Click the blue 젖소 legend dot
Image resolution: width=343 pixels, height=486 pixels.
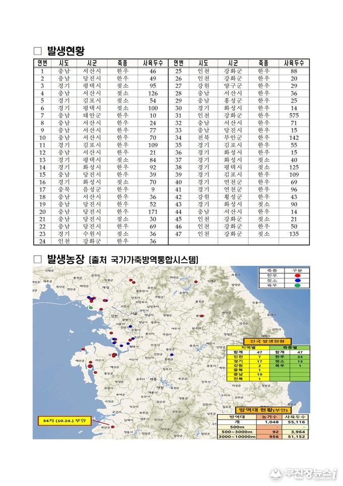tap(298, 280)
